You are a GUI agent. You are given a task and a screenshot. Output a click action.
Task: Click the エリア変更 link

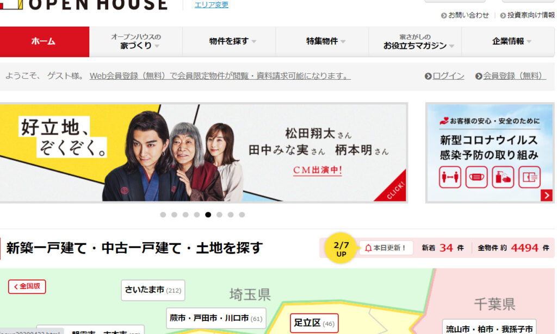pos(212,5)
